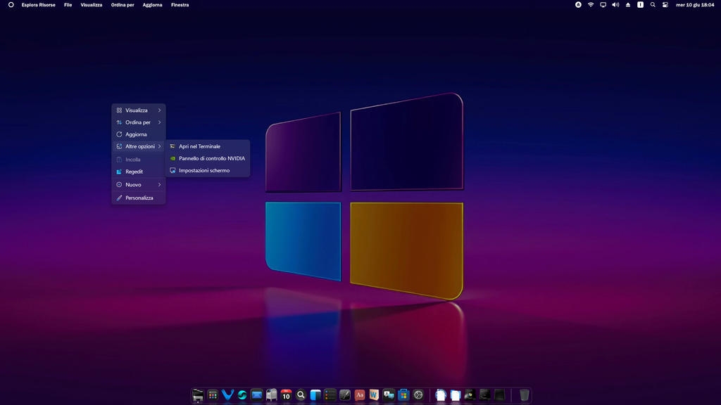Choose Aggiorna from the context menu
Screen dimensions: 721x405
coord(139,134)
